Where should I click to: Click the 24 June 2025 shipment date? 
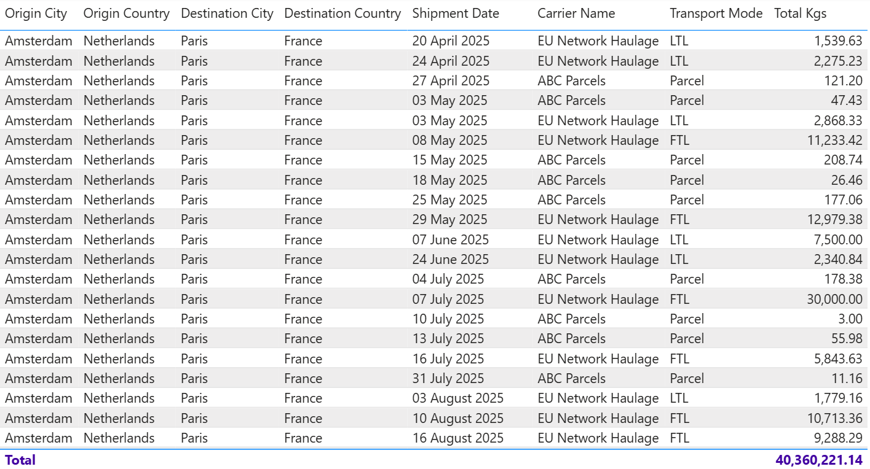pos(450,260)
